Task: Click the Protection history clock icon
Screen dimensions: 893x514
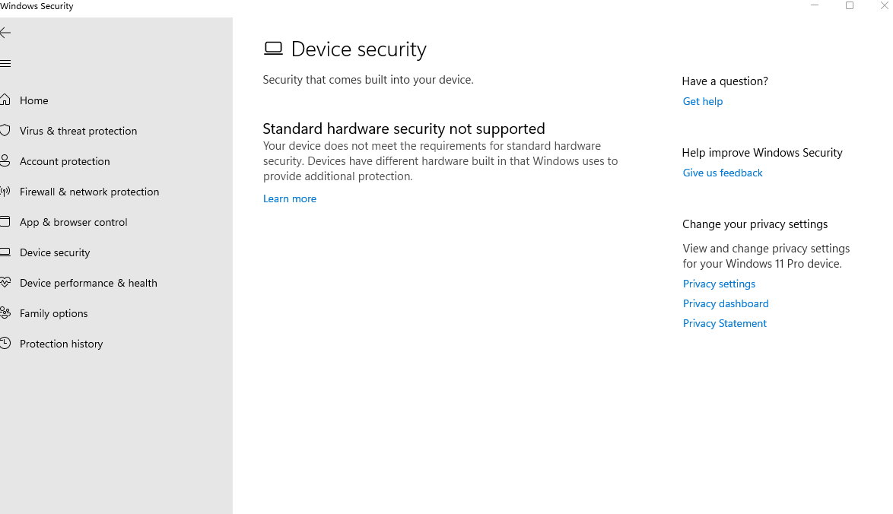Action: point(5,343)
